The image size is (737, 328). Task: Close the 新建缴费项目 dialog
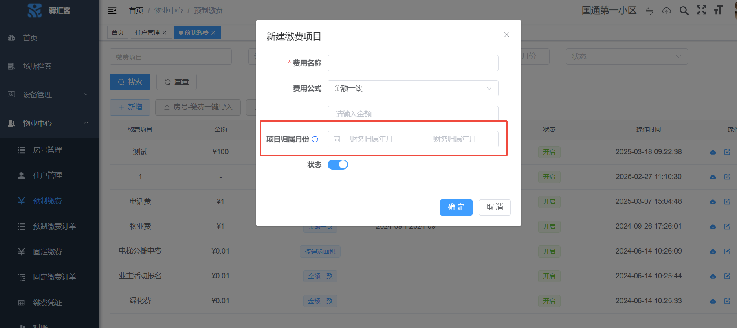click(x=507, y=35)
